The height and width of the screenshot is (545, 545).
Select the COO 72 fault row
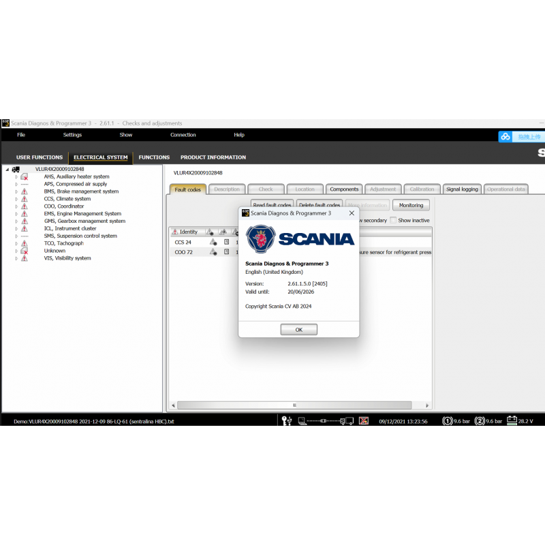[183, 251]
